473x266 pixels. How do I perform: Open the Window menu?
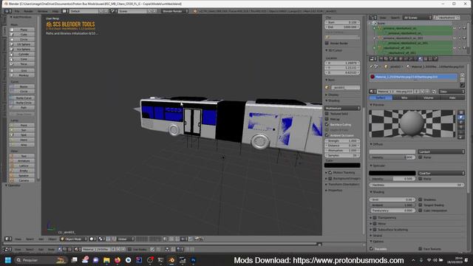pos(43,11)
